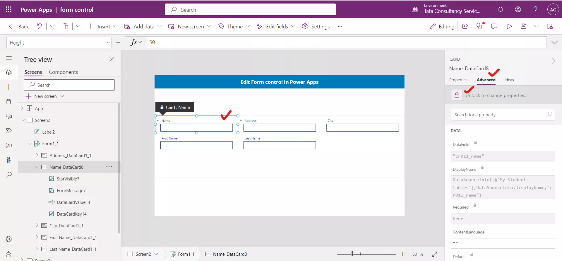Switch to the Ideas tab
Viewport: 562px width, 261px height.
point(509,80)
